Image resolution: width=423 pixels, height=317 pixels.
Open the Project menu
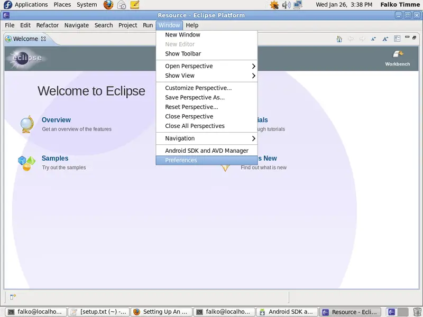click(128, 25)
